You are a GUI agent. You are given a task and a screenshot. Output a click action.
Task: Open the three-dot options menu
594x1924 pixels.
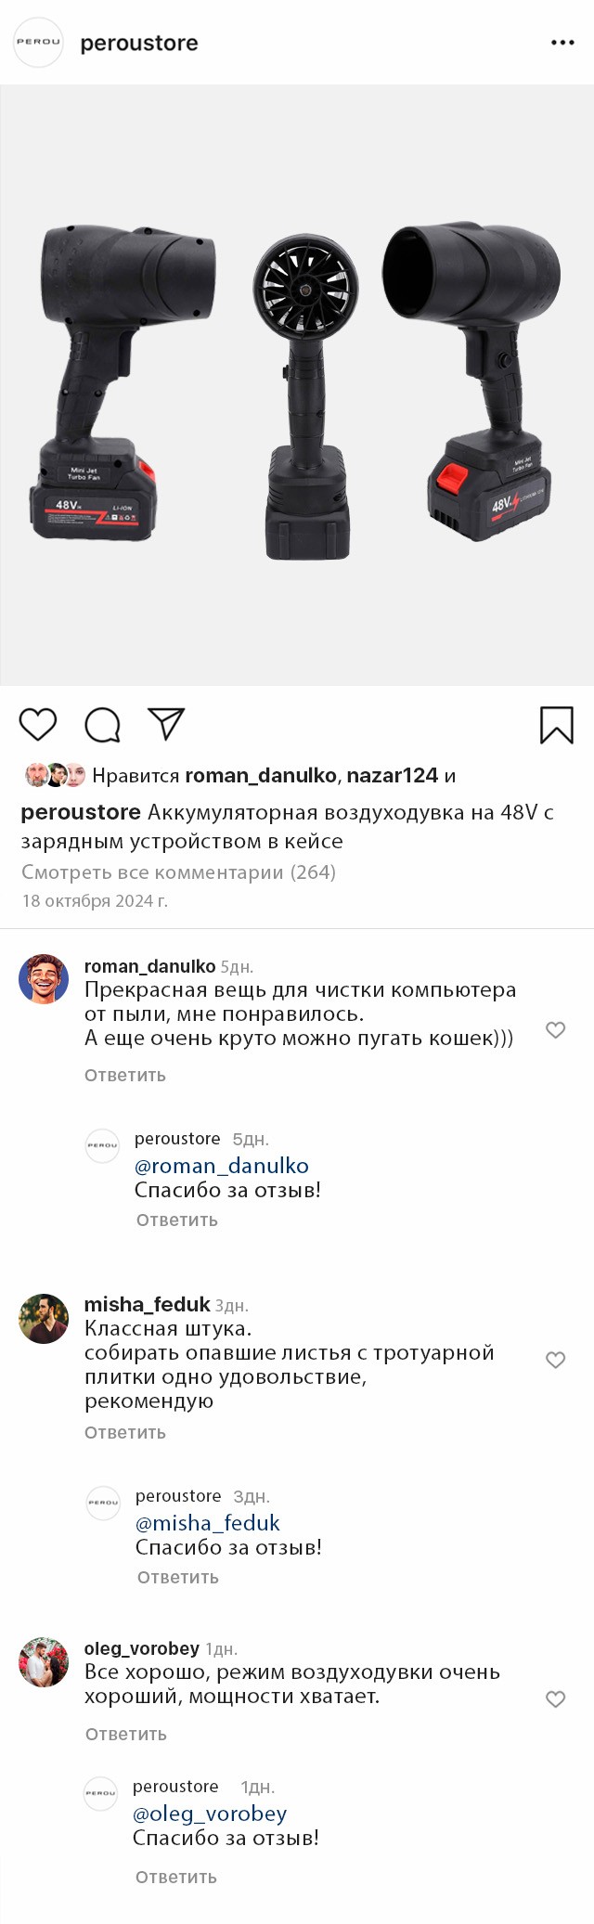click(562, 43)
